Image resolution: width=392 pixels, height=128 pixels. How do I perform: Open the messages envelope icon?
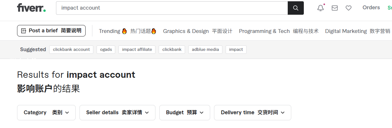[x=335, y=8]
